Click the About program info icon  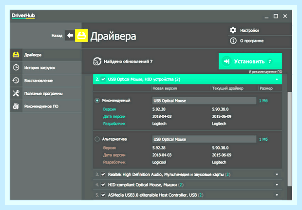point(233,41)
